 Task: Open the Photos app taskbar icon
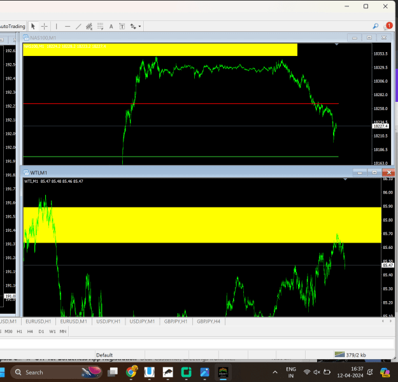(x=204, y=372)
